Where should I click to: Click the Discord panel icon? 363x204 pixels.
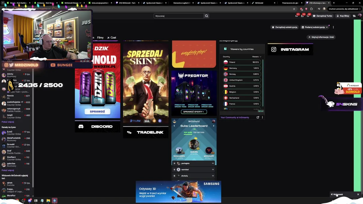coord(81,127)
